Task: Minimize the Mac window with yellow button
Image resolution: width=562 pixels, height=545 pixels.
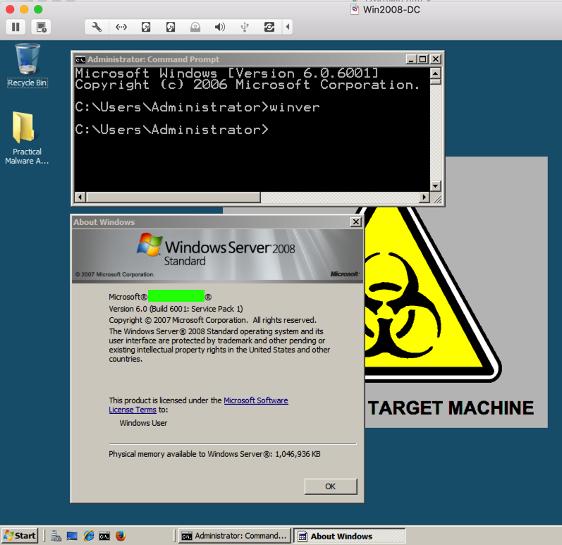Action: (x=24, y=9)
